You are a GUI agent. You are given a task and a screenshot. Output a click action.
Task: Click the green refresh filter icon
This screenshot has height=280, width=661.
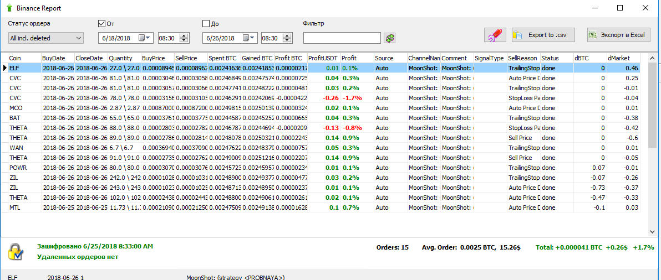(x=390, y=38)
